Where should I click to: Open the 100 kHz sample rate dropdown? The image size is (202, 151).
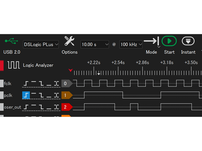click(131, 44)
